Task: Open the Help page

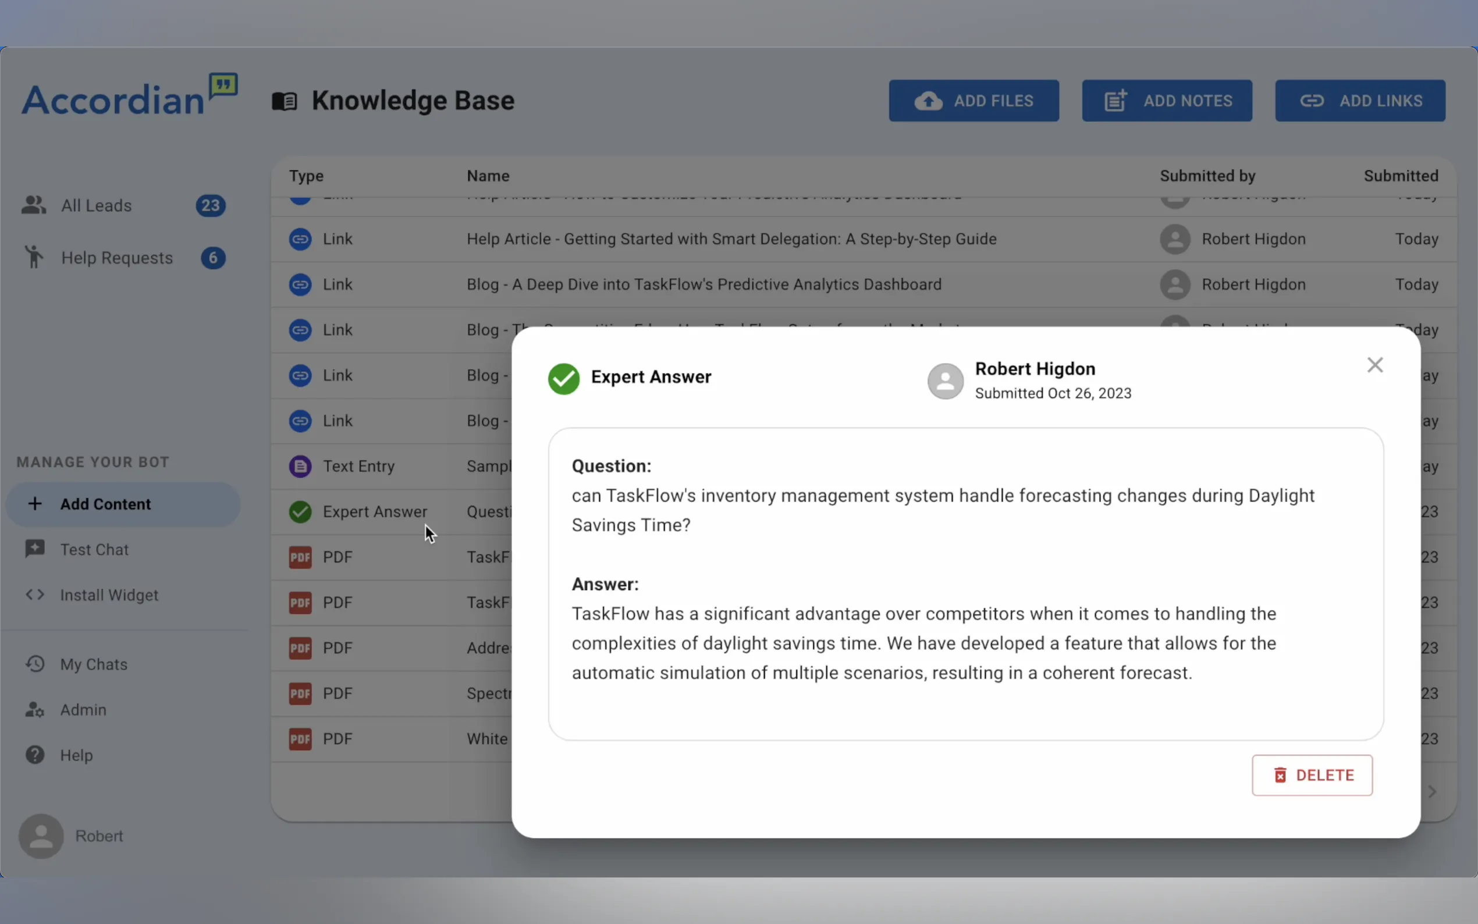Action: [x=76, y=755]
